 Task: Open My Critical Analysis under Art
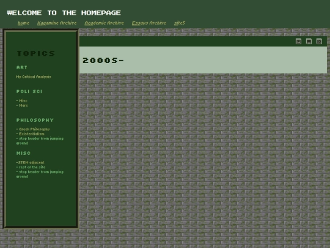pos(34,77)
